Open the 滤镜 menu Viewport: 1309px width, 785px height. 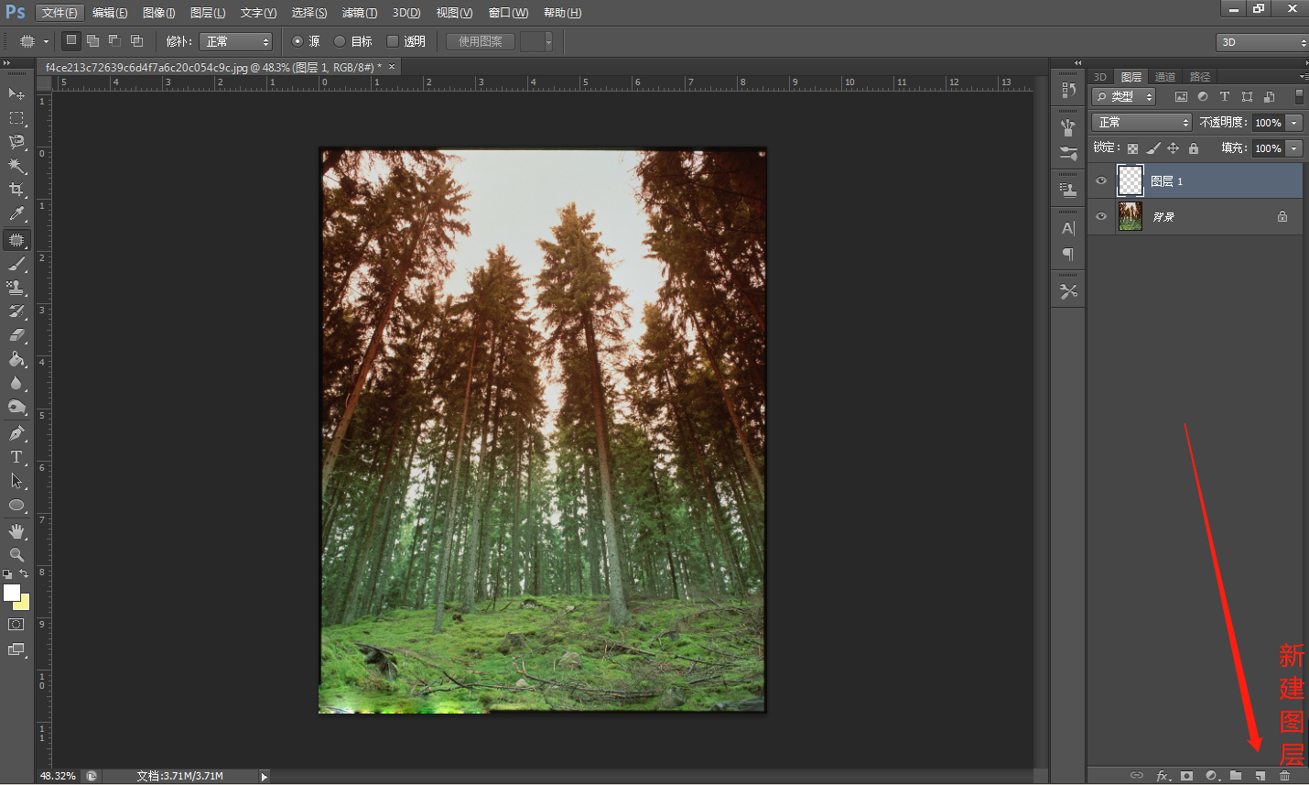pyautogui.click(x=359, y=13)
